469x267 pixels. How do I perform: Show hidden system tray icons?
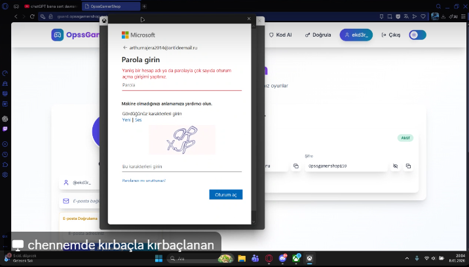click(407, 258)
